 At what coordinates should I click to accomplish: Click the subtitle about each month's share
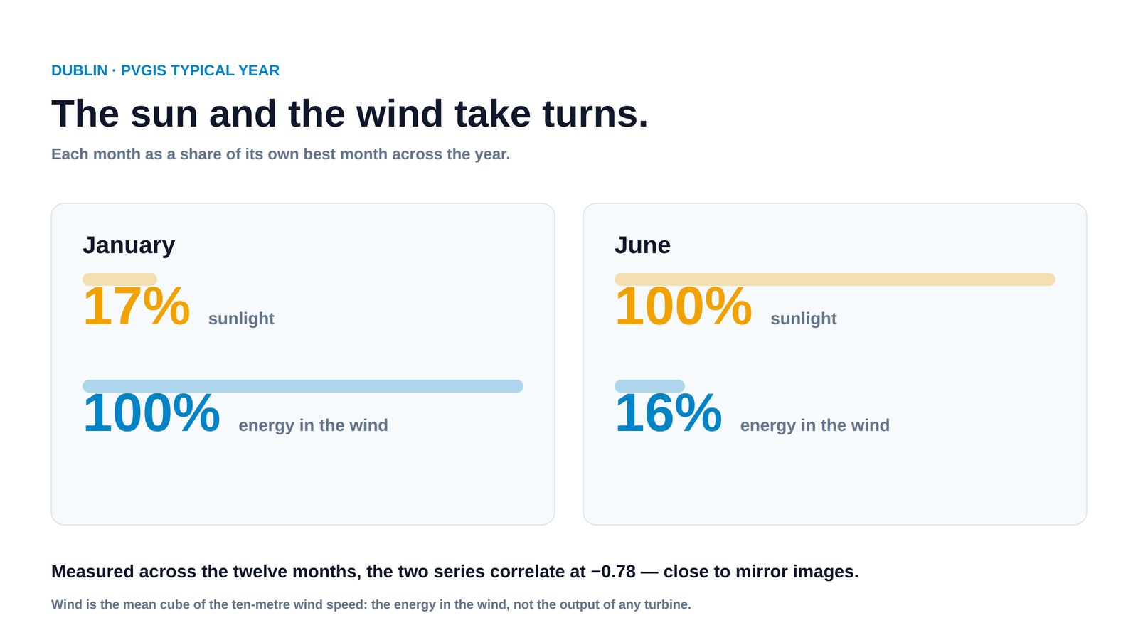280,154
